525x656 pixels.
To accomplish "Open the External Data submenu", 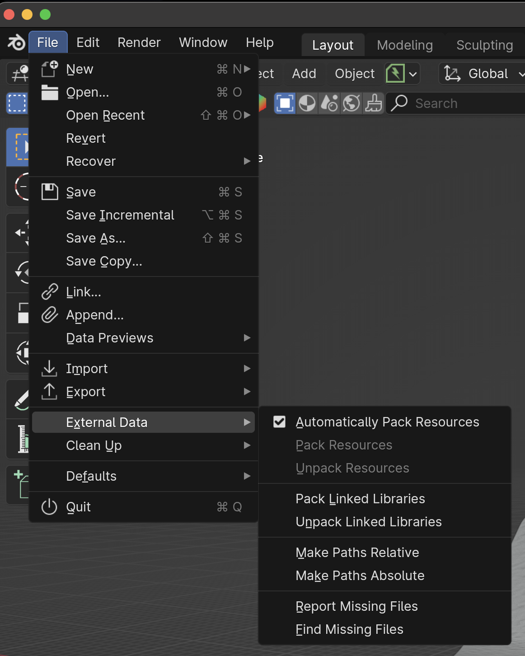I will 143,422.
